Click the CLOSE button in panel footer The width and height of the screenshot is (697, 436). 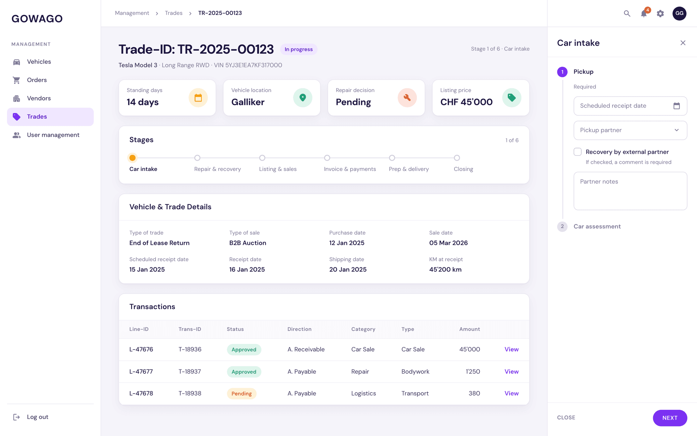tap(566, 418)
